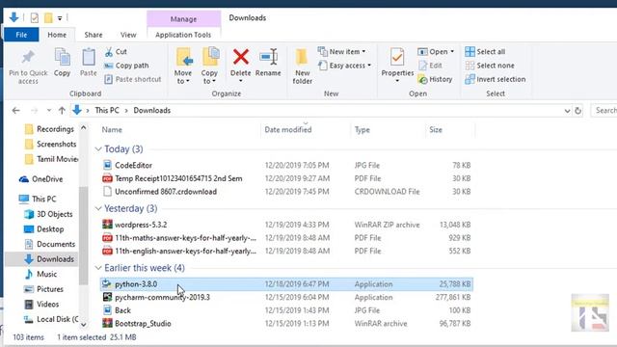The image size is (617, 347).
Task: Click quick access Properties checkmark icon
Action: coord(35,17)
